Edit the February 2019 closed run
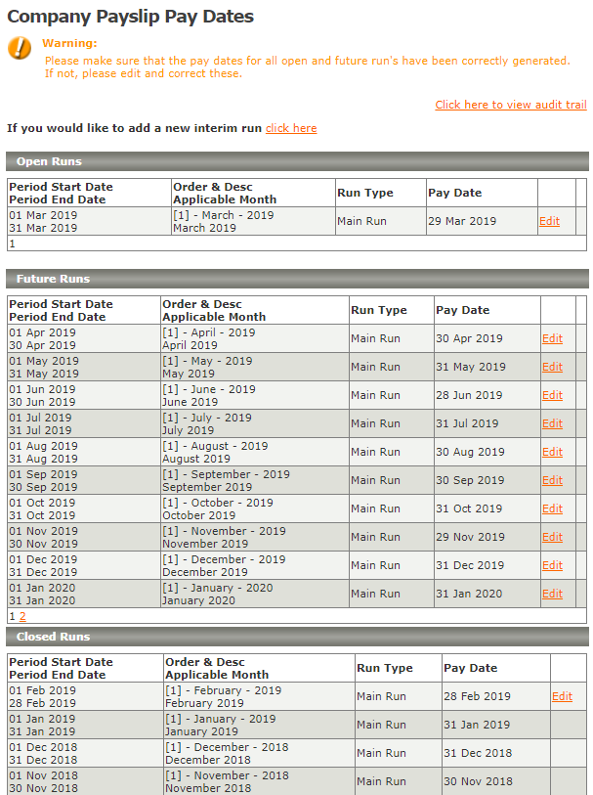593x795 pixels. pyautogui.click(x=562, y=696)
